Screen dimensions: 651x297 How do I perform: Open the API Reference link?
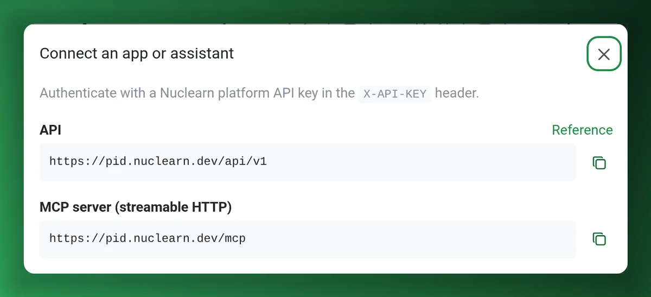click(x=582, y=130)
